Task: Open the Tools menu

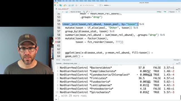Action: pos(98,1)
